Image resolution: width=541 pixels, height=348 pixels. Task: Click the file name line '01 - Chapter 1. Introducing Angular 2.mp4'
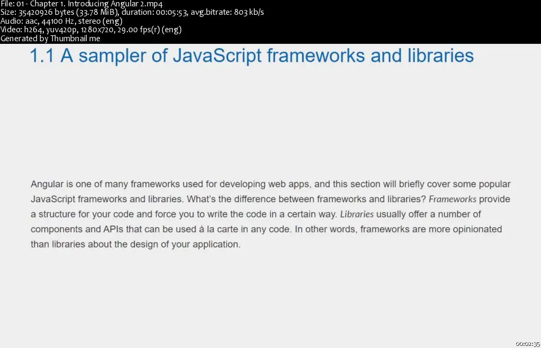(81, 4)
